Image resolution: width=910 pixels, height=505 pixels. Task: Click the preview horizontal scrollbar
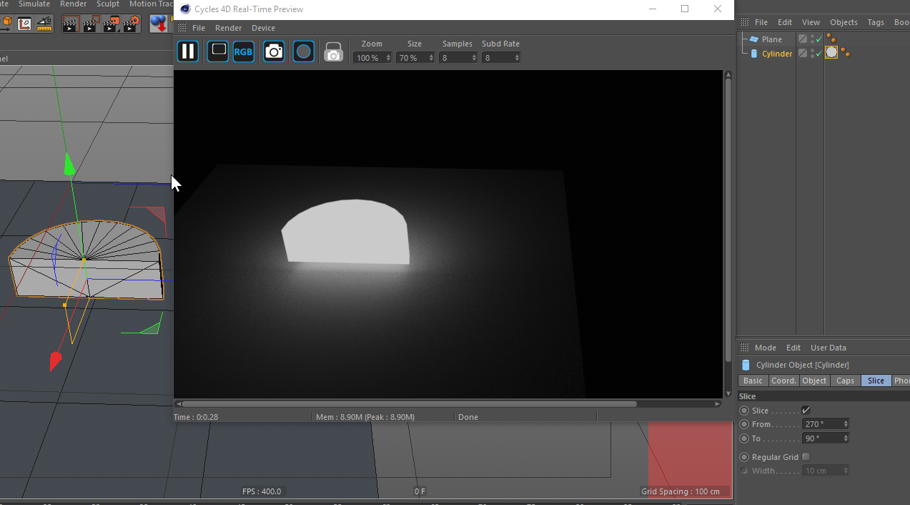(409, 404)
